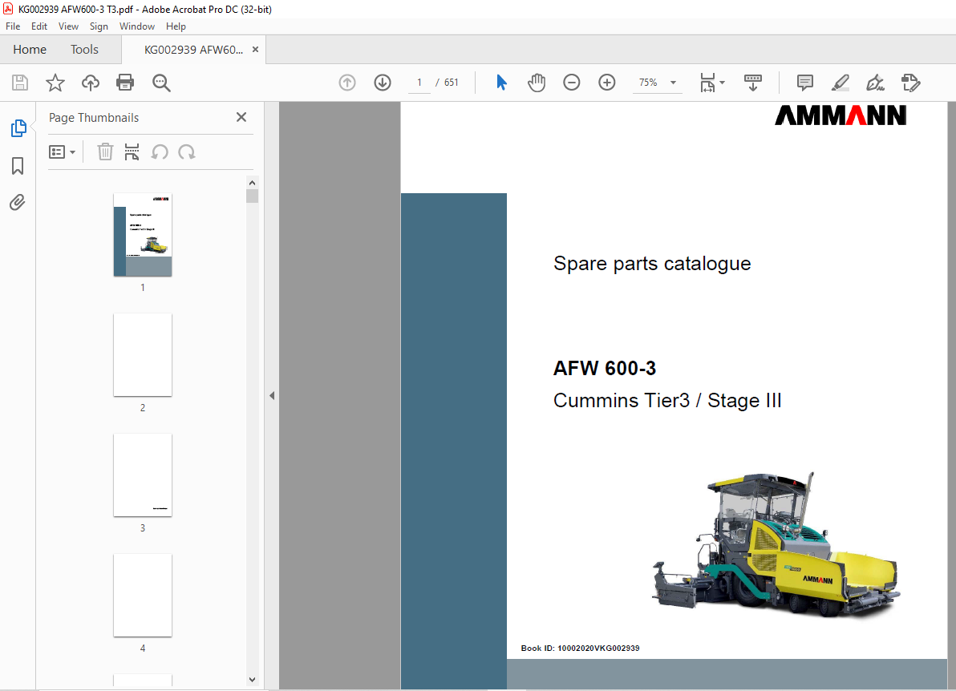Select page 1 thumbnail
Image resolution: width=956 pixels, height=691 pixels.
pos(143,235)
